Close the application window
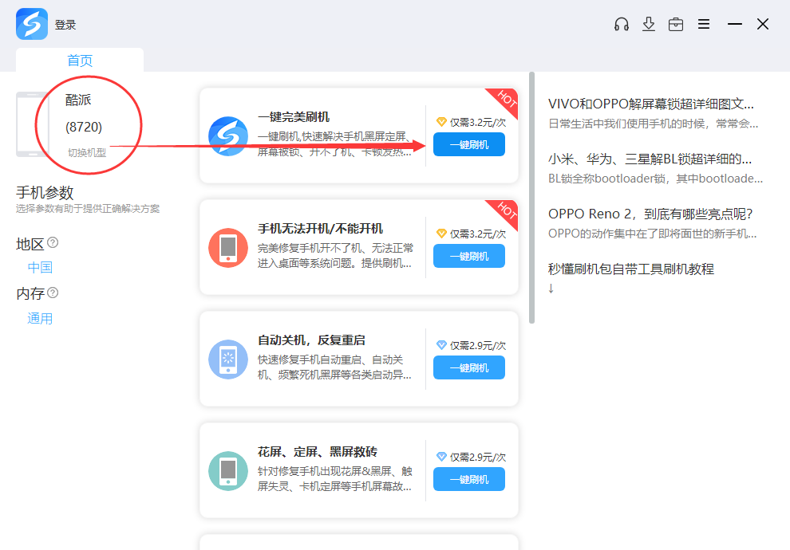 pos(763,24)
